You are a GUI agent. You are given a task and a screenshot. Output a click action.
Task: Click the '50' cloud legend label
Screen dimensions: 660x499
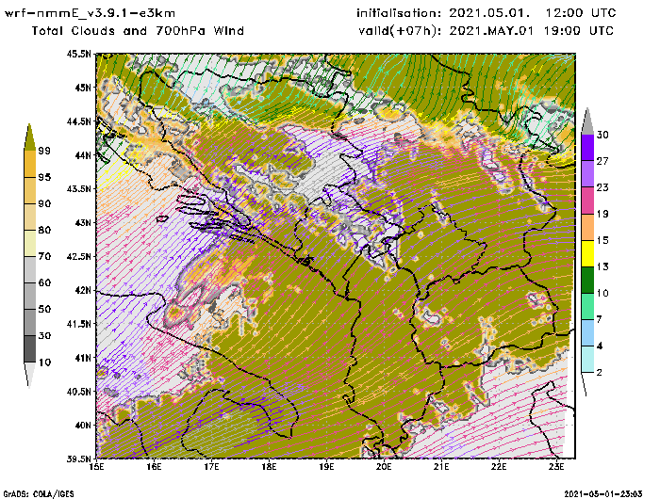click(44, 309)
